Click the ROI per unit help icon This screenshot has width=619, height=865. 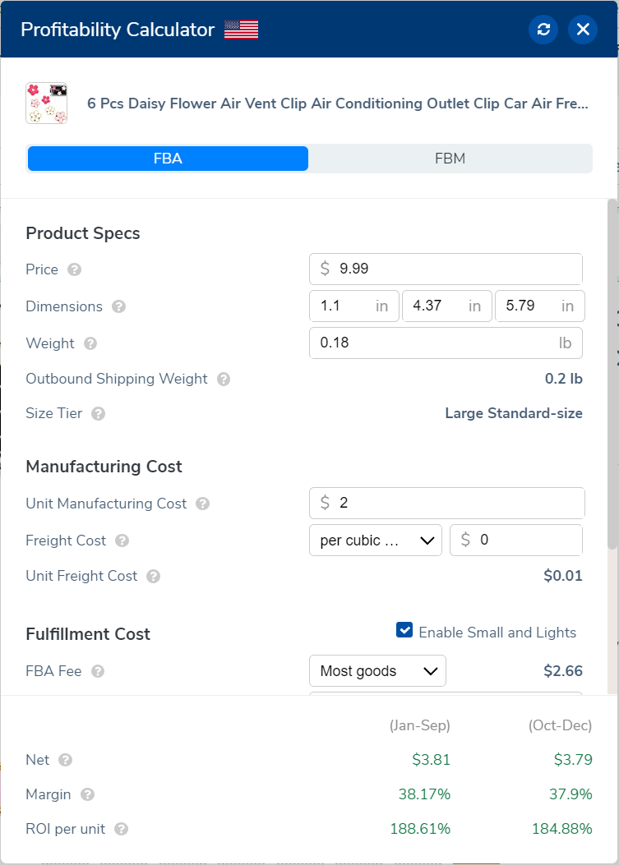click(x=121, y=829)
